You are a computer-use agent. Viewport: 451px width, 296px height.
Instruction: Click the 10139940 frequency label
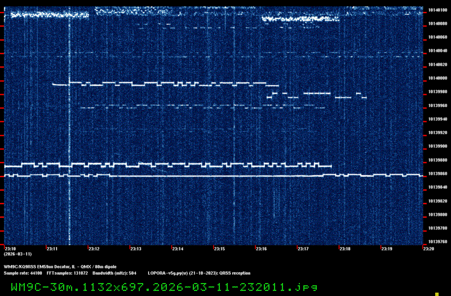(437, 119)
